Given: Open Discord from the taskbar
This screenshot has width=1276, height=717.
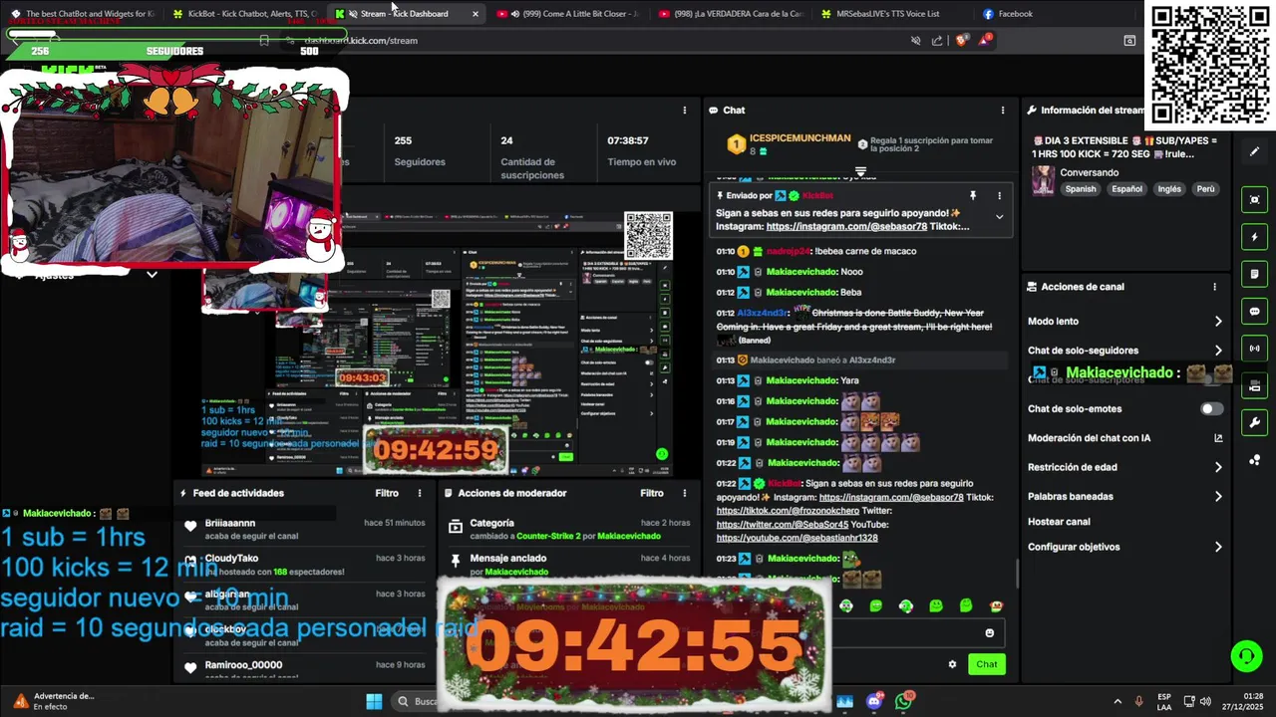Looking at the screenshot, I should pyautogui.click(x=874, y=701).
